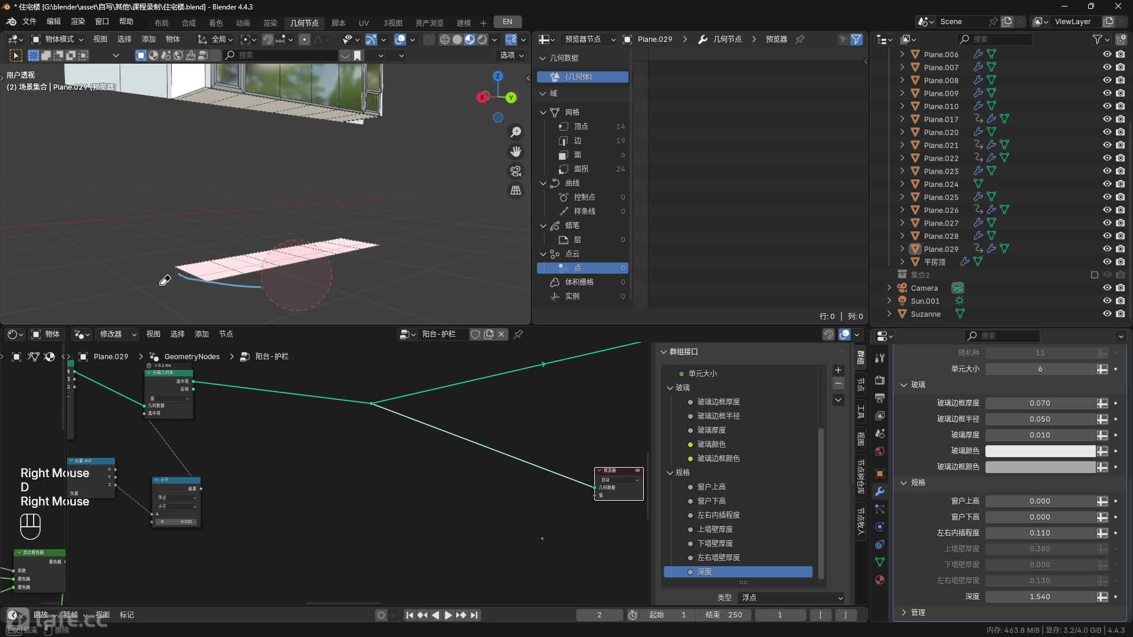Open the 类型 浮点 dropdown

[792, 598]
